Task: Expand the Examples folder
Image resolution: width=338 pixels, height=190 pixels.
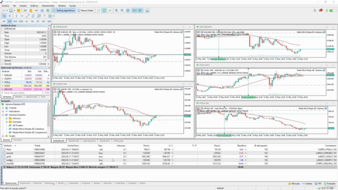Action: (7, 122)
